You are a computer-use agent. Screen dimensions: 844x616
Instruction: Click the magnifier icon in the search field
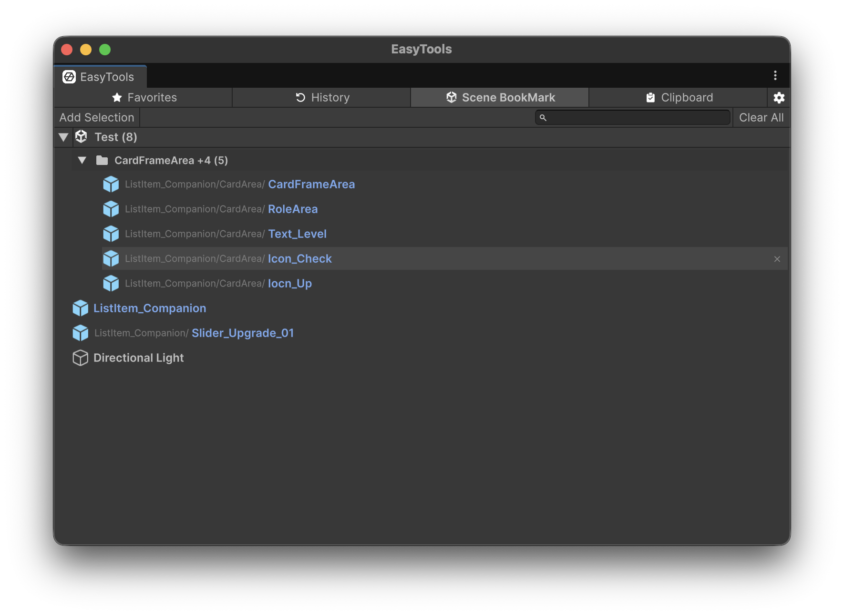pos(543,117)
